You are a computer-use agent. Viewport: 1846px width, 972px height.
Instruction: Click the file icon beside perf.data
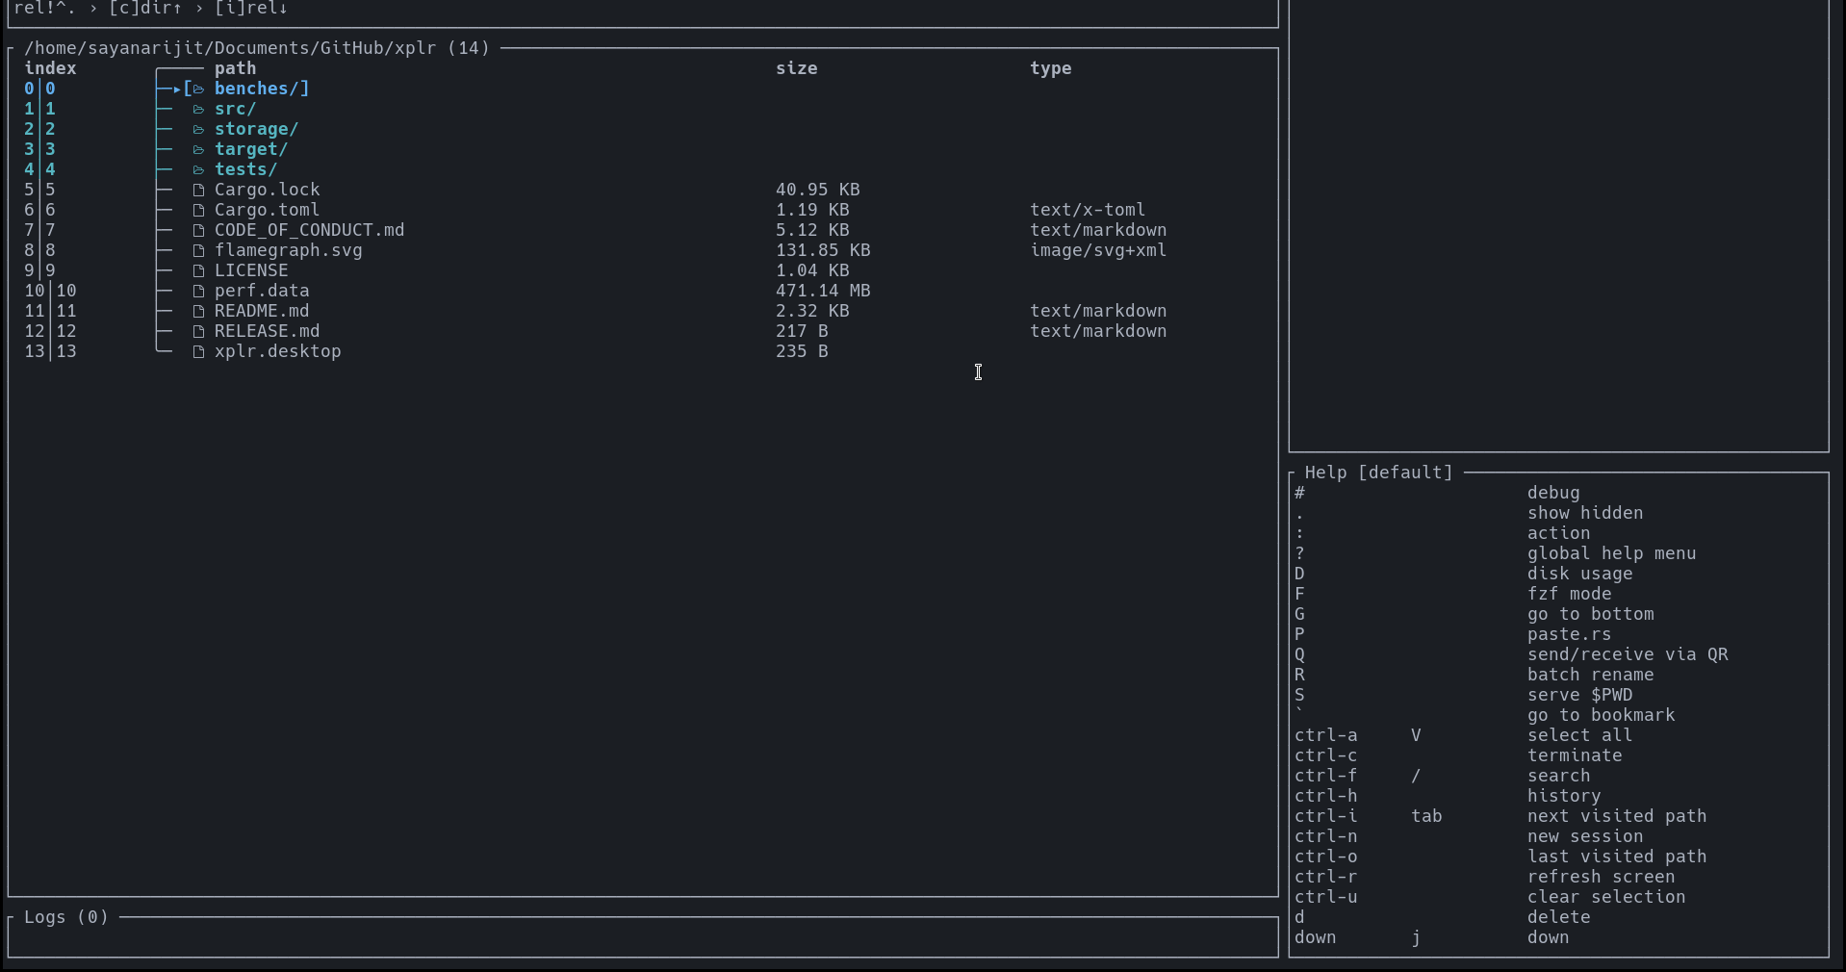(198, 291)
